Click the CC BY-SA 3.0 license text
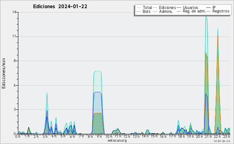Viewport: 234px width, 144px height. pyautogui.click(x=222, y=141)
